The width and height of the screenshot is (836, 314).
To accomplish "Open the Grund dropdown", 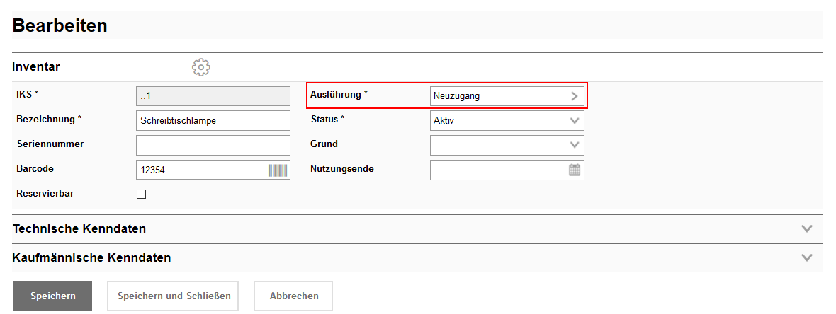I will (x=507, y=145).
